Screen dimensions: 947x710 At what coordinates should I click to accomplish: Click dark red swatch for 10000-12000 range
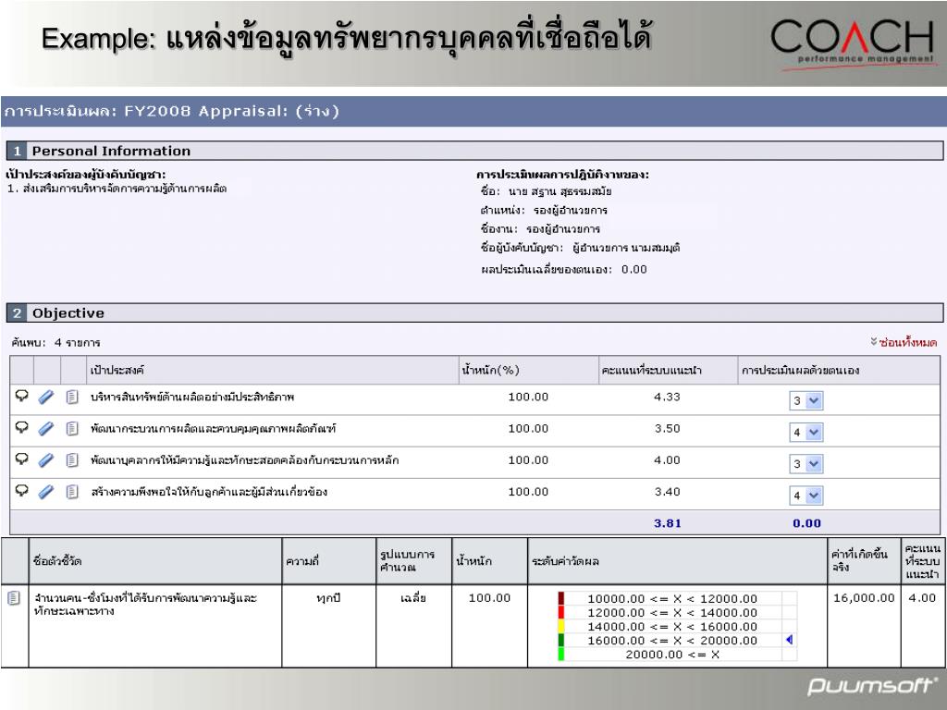(561, 598)
